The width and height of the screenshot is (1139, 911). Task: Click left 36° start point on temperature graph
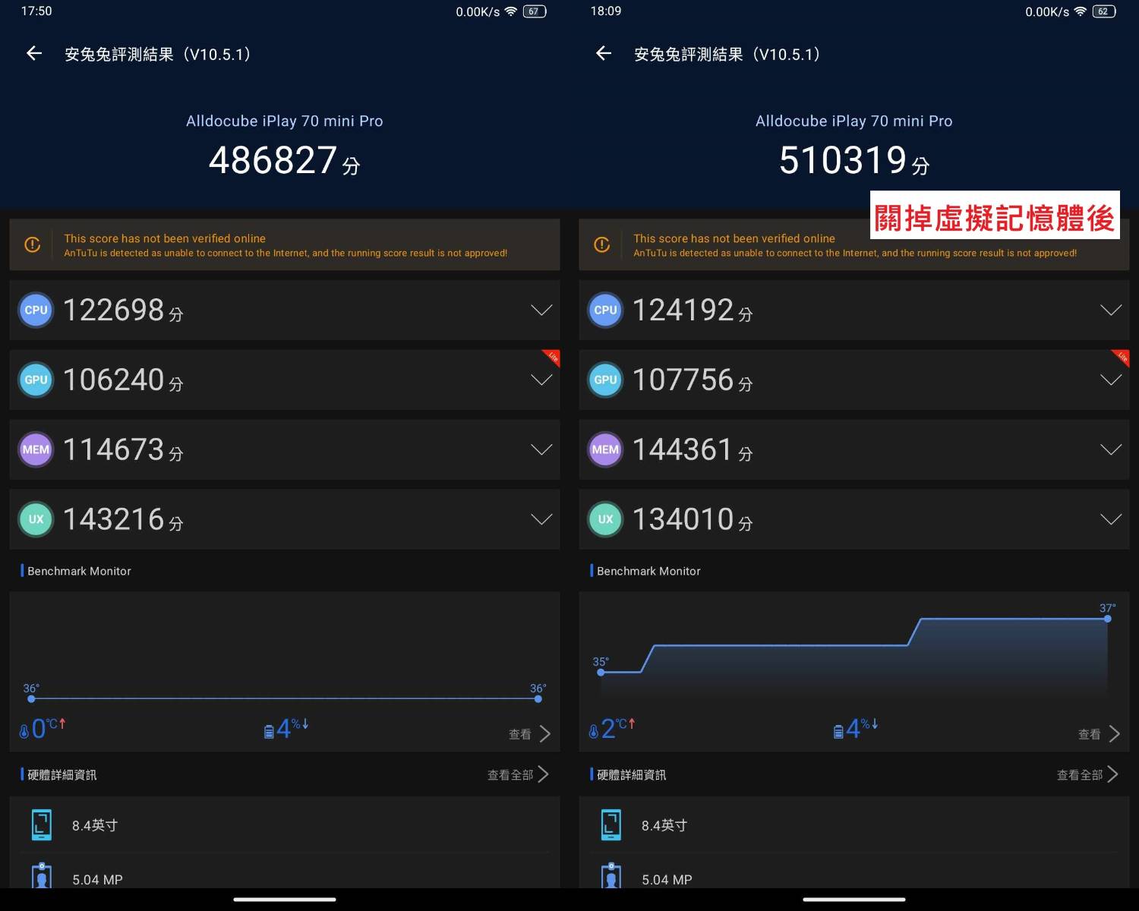point(31,698)
